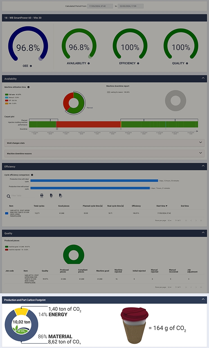This screenshot has height=348, width=209.
Task: Print the efficiency table
Action: (x=42, y=196)
